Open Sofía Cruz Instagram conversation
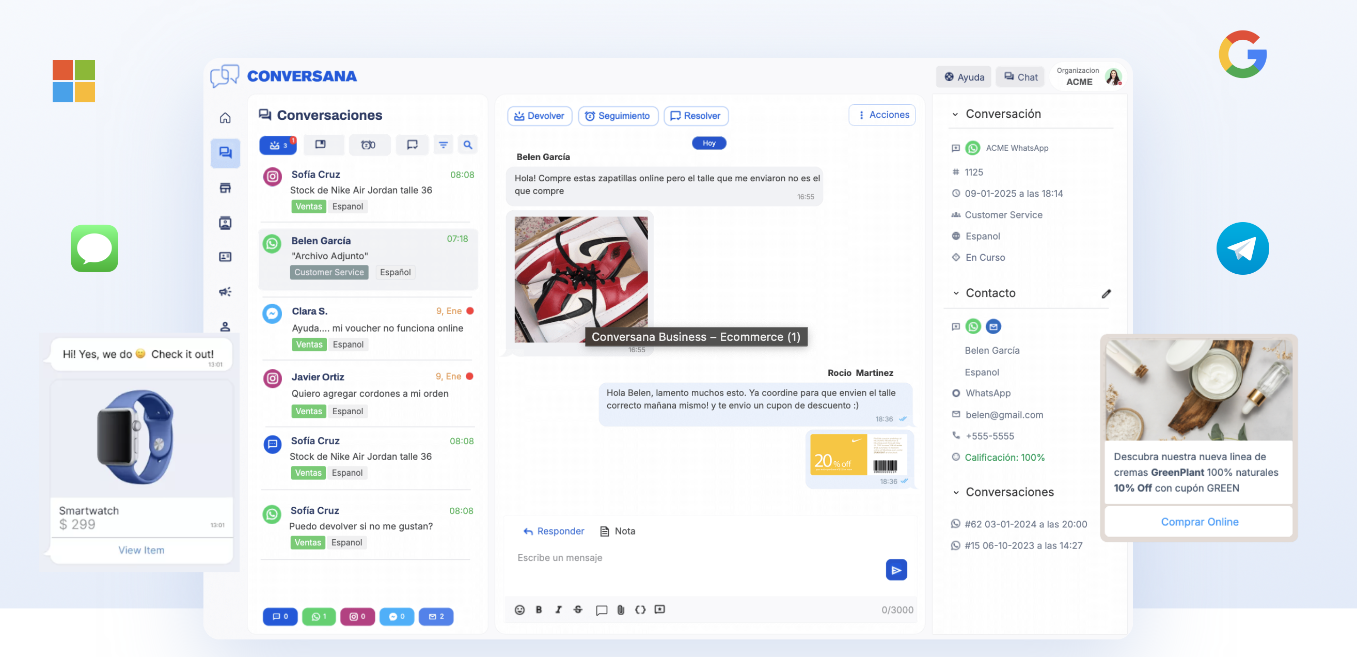 point(368,190)
